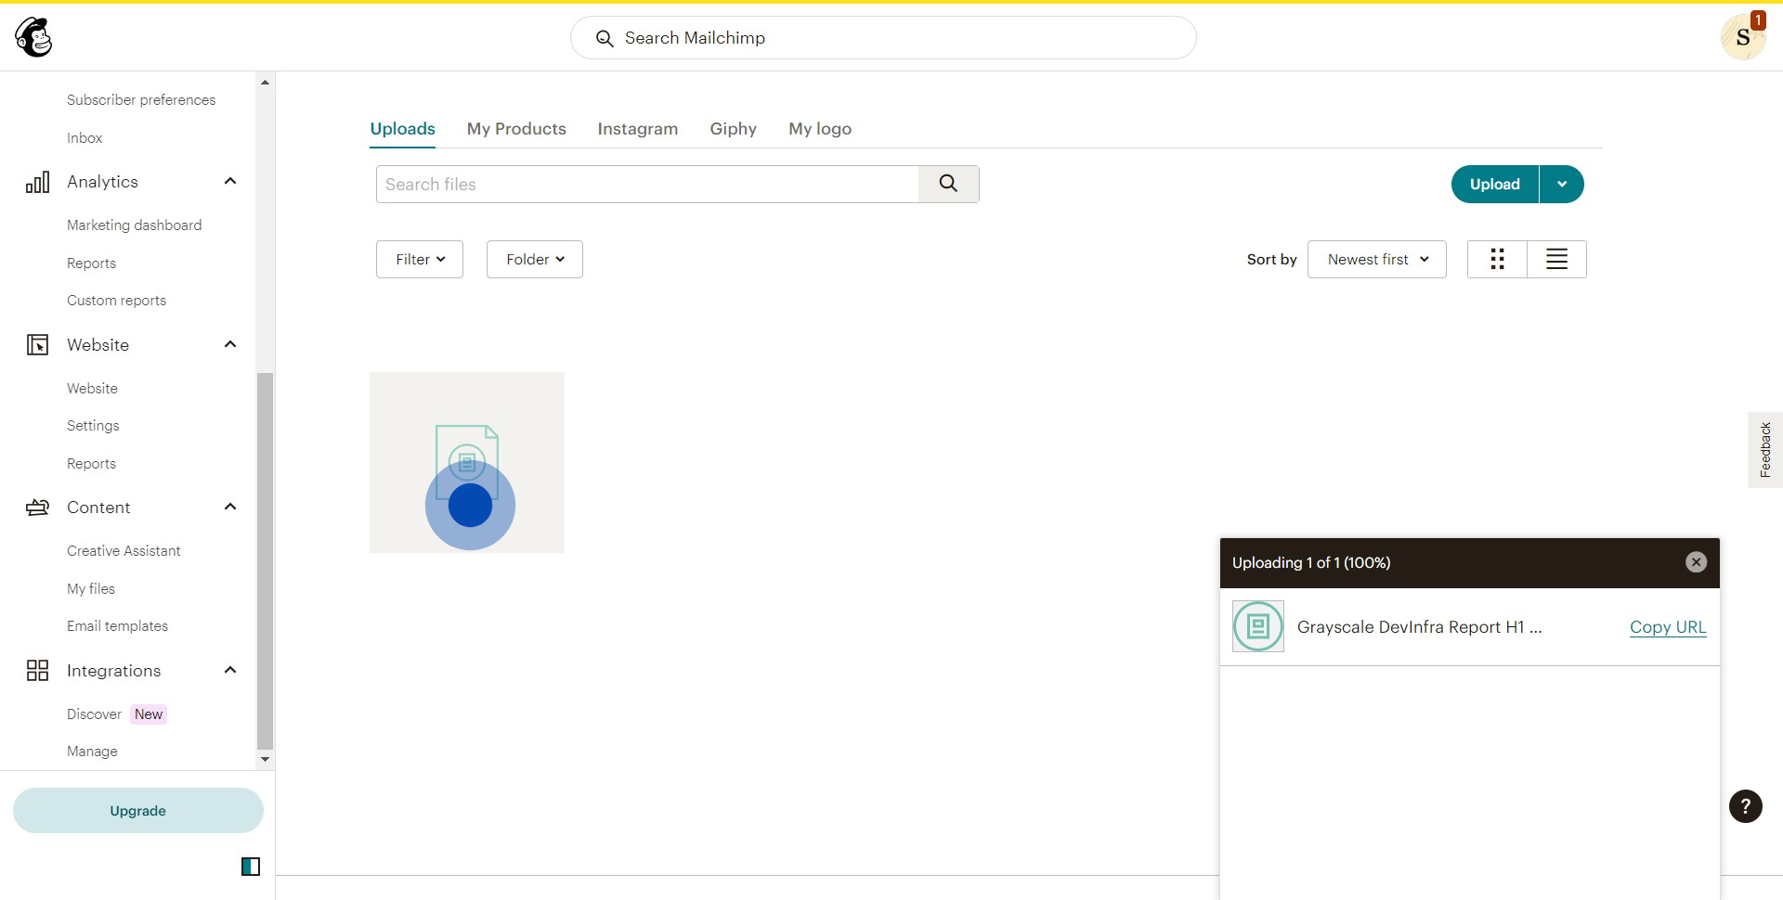Select the uploaded file thumbnail
Screen dimensions: 1783x900
(467, 462)
